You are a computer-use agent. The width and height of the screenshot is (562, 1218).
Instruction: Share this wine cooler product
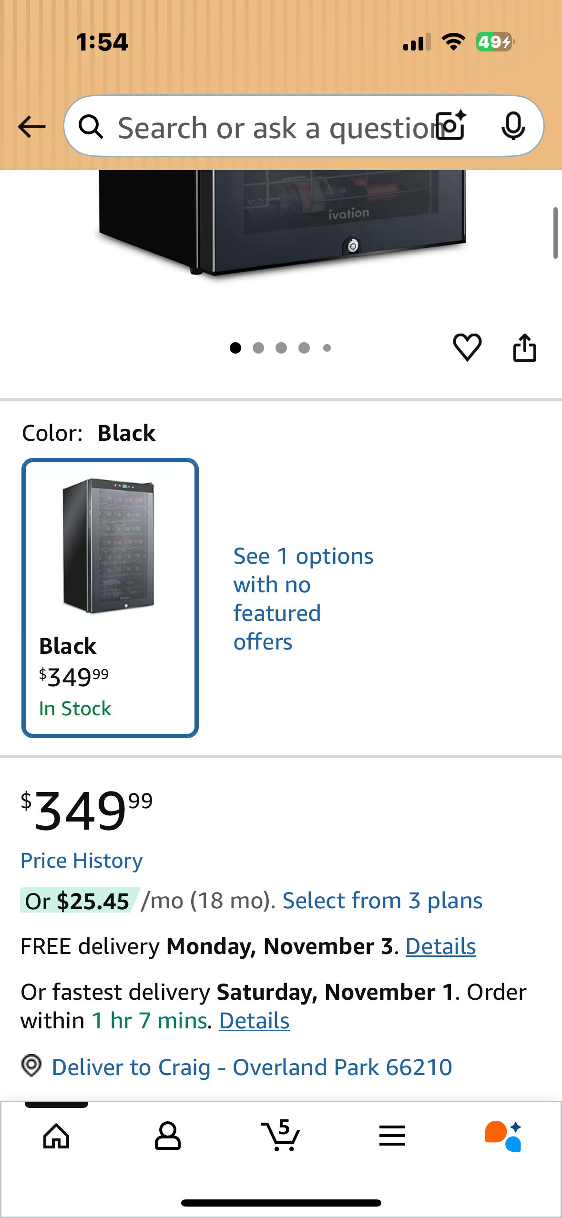click(x=525, y=347)
